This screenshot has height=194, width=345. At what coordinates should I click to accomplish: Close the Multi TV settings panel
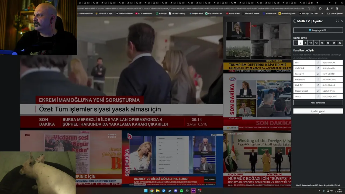(342, 21)
